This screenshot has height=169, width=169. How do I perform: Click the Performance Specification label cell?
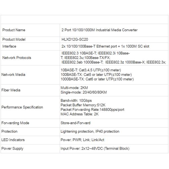(x=22, y=107)
